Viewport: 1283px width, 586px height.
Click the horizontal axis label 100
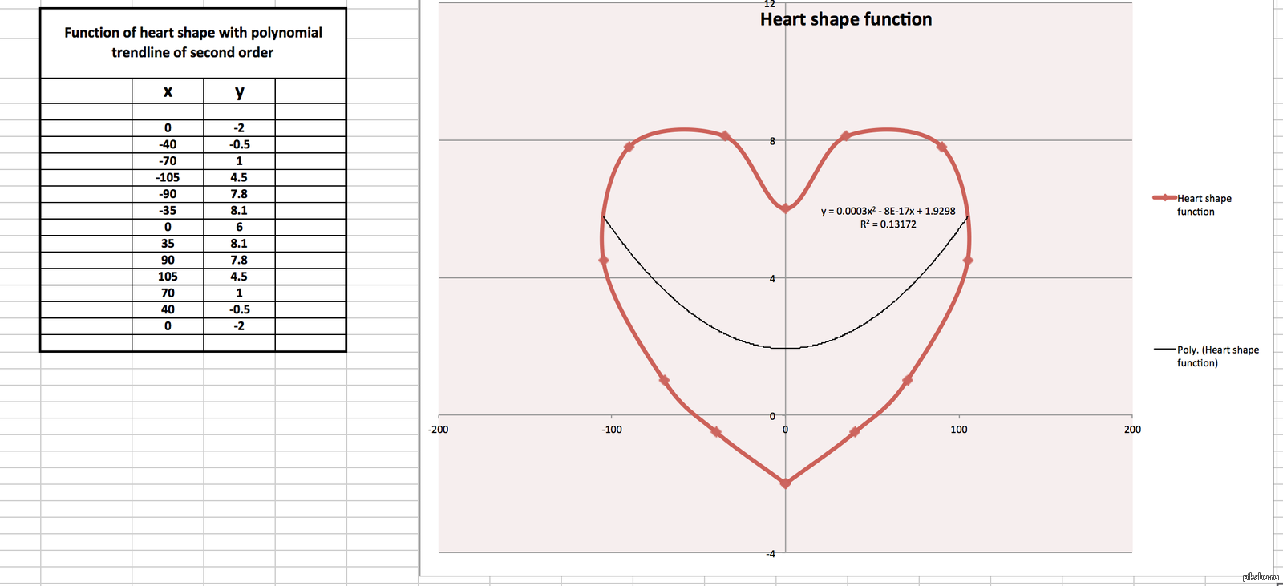959,430
